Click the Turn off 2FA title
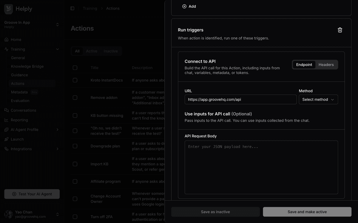 [x=102, y=217]
